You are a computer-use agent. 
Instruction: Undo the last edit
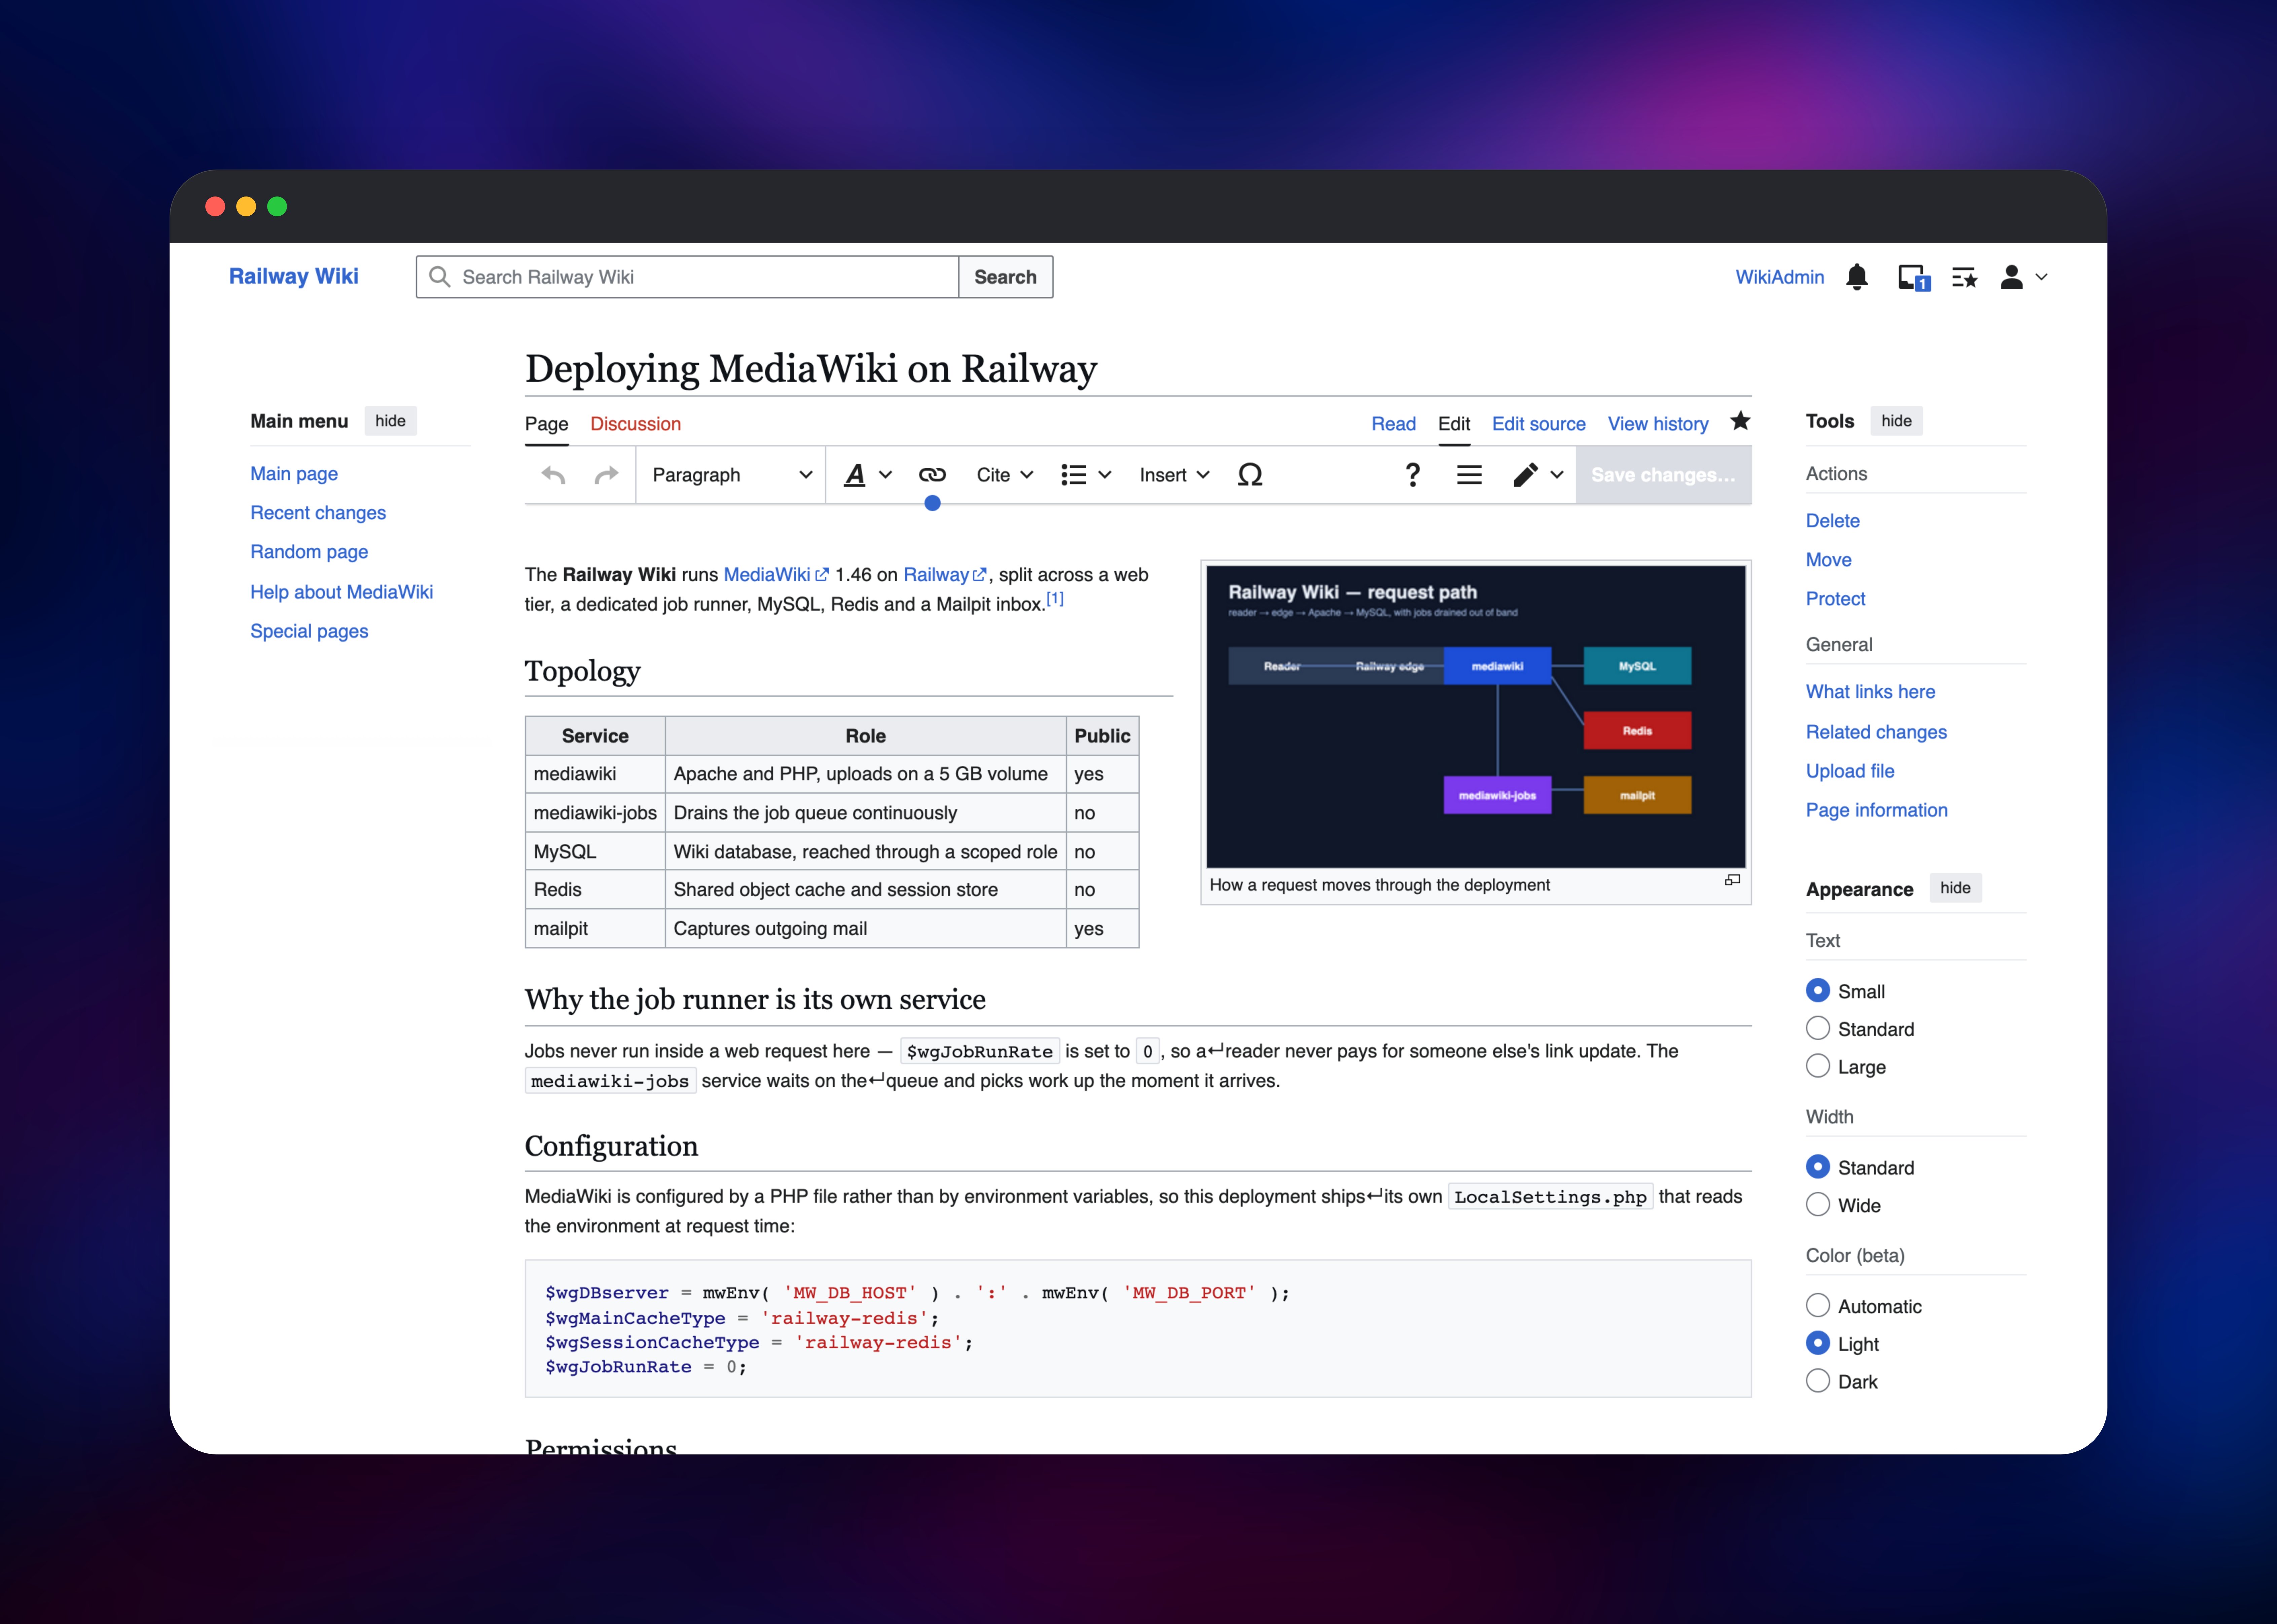click(x=553, y=475)
